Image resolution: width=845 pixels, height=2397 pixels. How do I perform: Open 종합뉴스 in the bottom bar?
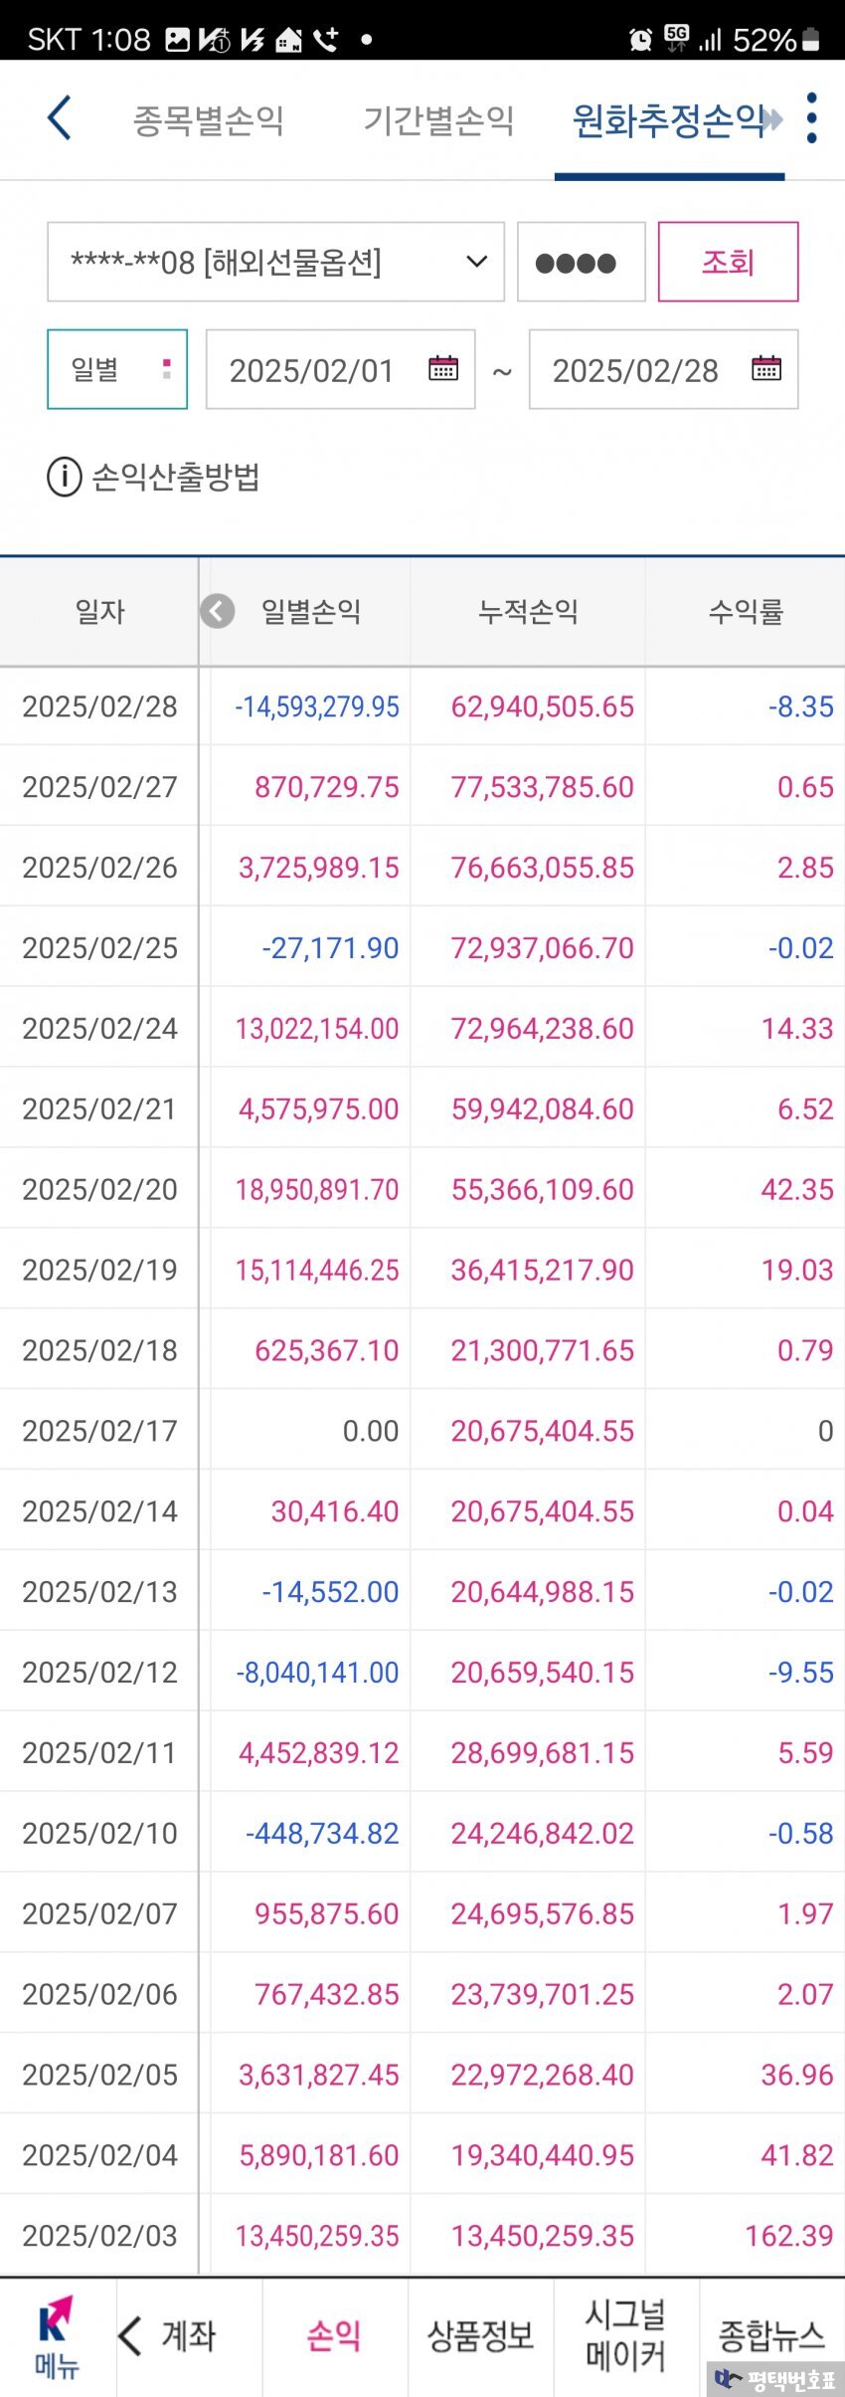coord(771,2334)
